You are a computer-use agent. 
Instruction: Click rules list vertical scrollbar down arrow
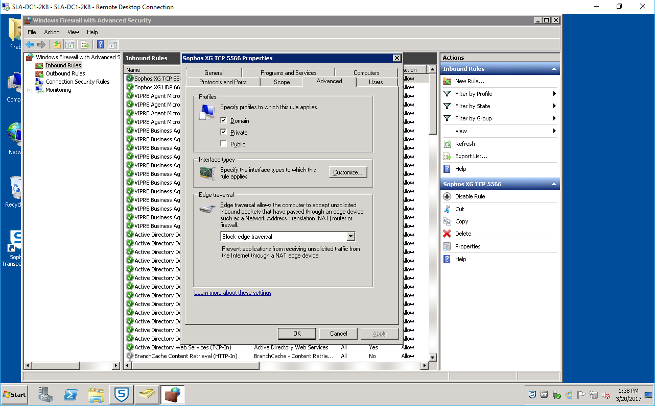click(x=433, y=358)
